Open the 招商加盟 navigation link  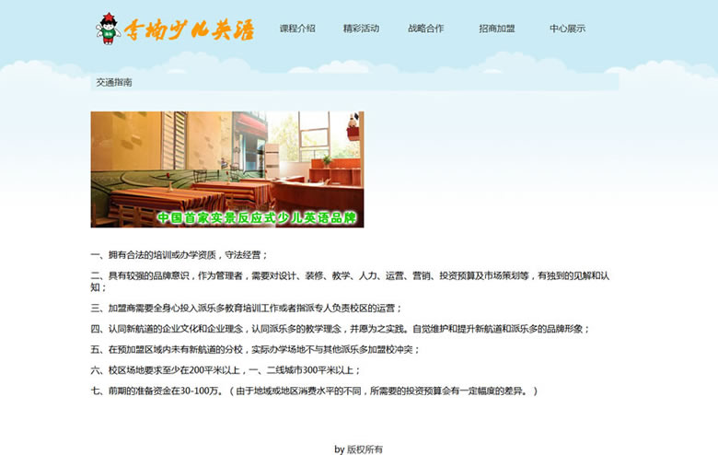coord(496,29)
